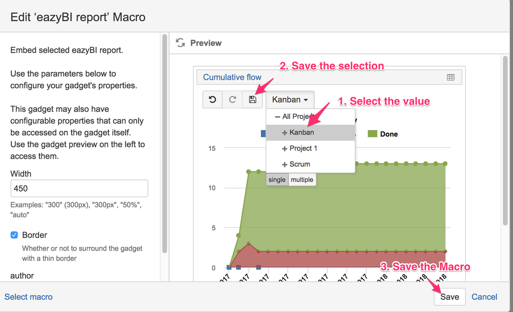Collapse the All Projects tree node
The width and height of the screenshot is (513, 312).
click(277, 116)
